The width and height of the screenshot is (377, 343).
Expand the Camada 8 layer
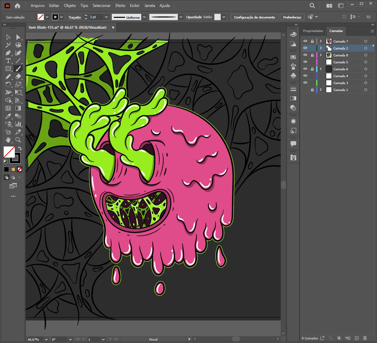coord(321,55)
